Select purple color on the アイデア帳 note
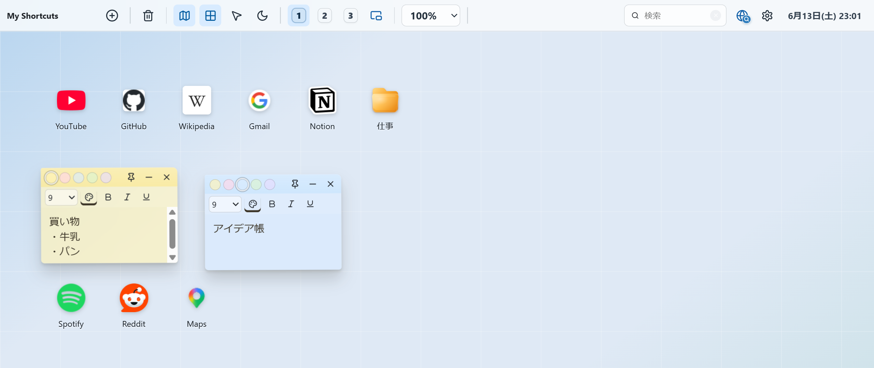This screenshot has width=874, height=368. point(270,185)
